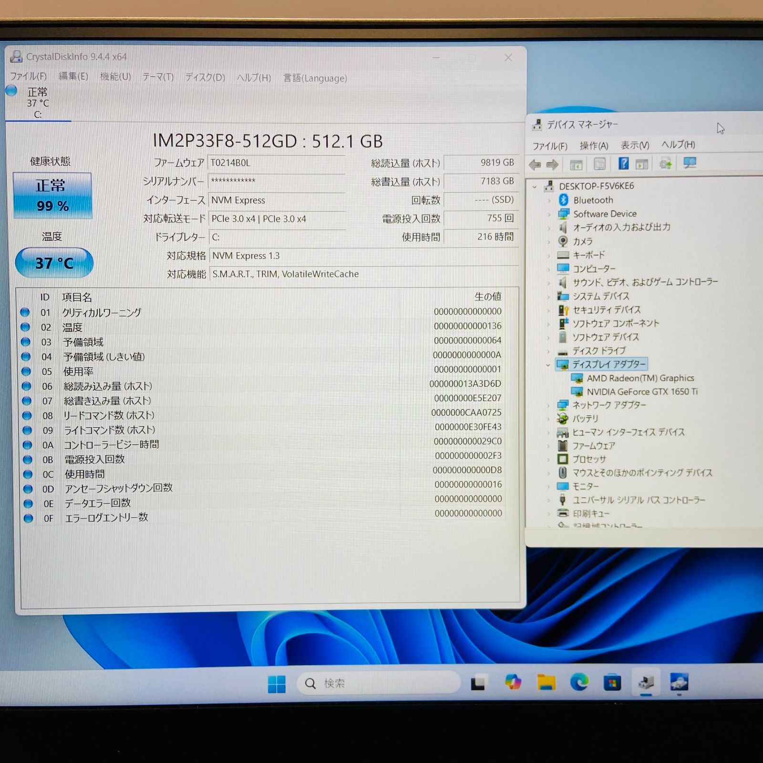The width and height of the screenshot is (763, 763).
Task: Open the 操作(A) menu in Device Manager
Action: [594, 146]
